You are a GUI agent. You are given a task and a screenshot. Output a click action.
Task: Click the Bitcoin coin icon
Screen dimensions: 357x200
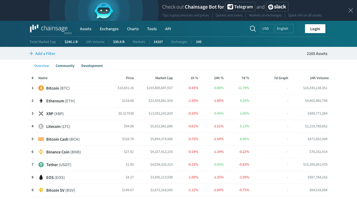41,88
